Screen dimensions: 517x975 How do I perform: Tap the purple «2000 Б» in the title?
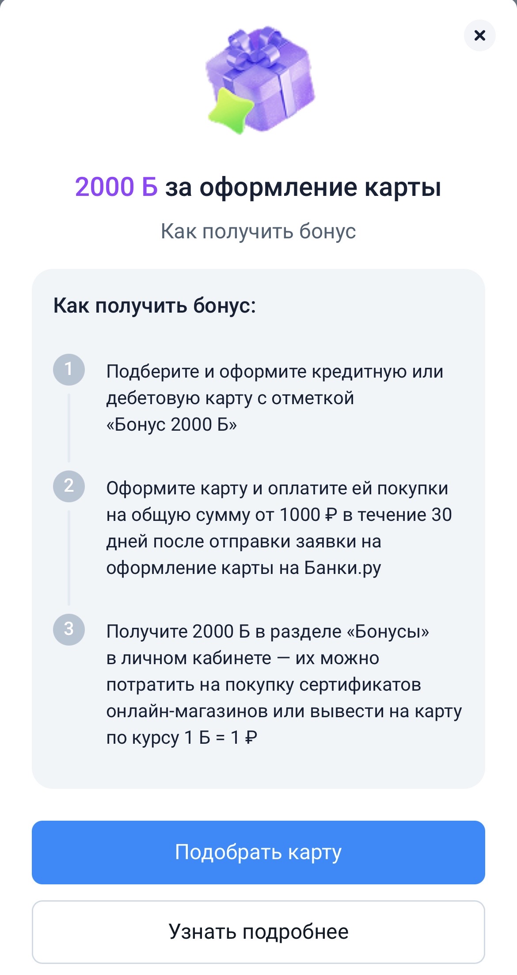tap(116, 187)
